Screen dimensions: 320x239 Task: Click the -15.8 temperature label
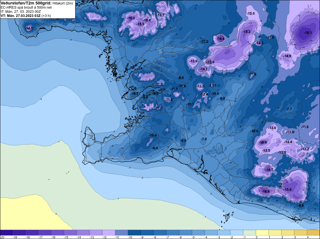pos(288,189)
